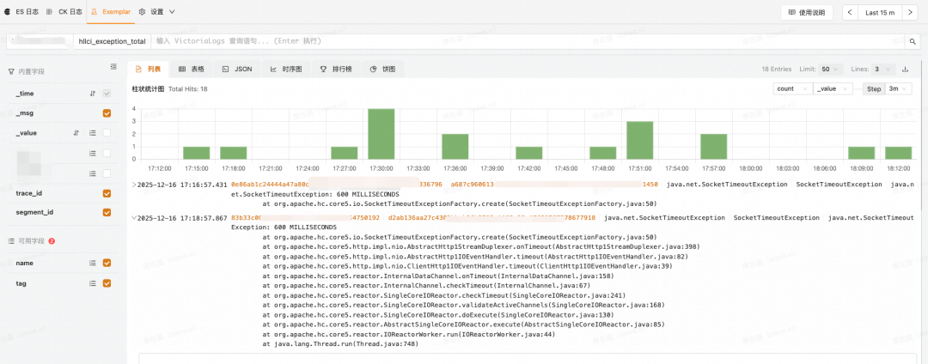
Task: Open the name field list icon
Action: pos(92,263)
